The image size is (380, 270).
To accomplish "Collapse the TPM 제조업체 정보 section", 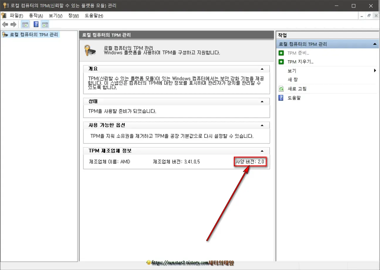I will (x=262, y=151).
